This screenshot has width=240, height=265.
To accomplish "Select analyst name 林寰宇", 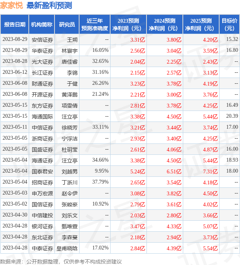I will pyautogui.click(x=70, y=51).
